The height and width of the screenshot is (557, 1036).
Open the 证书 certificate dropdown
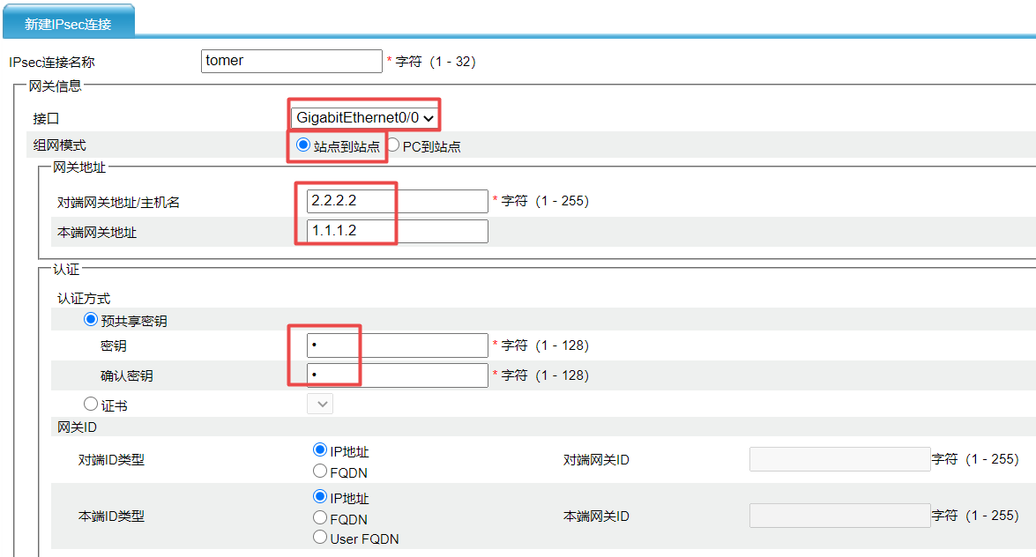point(319,404)
